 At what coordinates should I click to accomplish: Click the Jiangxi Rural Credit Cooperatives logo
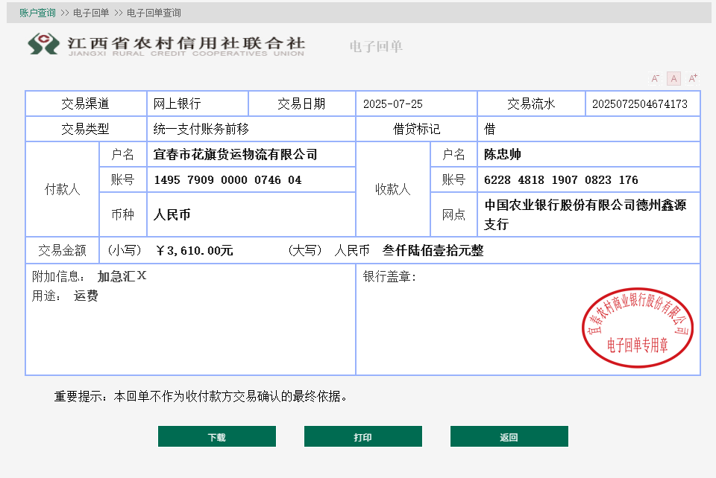click(166, 45)
